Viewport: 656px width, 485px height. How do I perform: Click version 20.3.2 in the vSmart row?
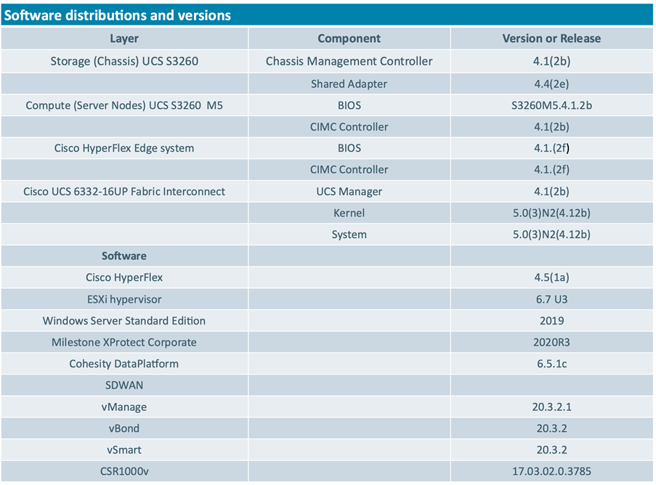click(x=551, y=450)
